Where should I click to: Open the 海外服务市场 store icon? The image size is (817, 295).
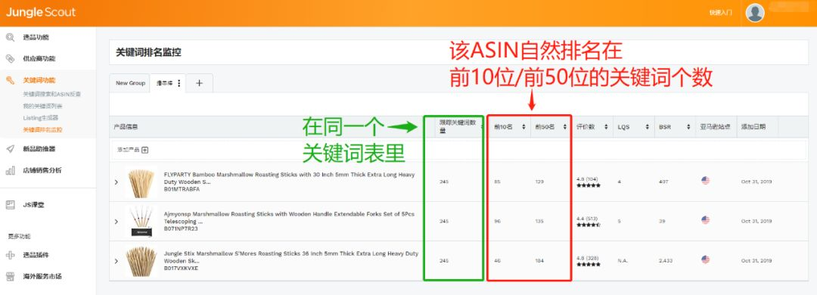point(11,276)
